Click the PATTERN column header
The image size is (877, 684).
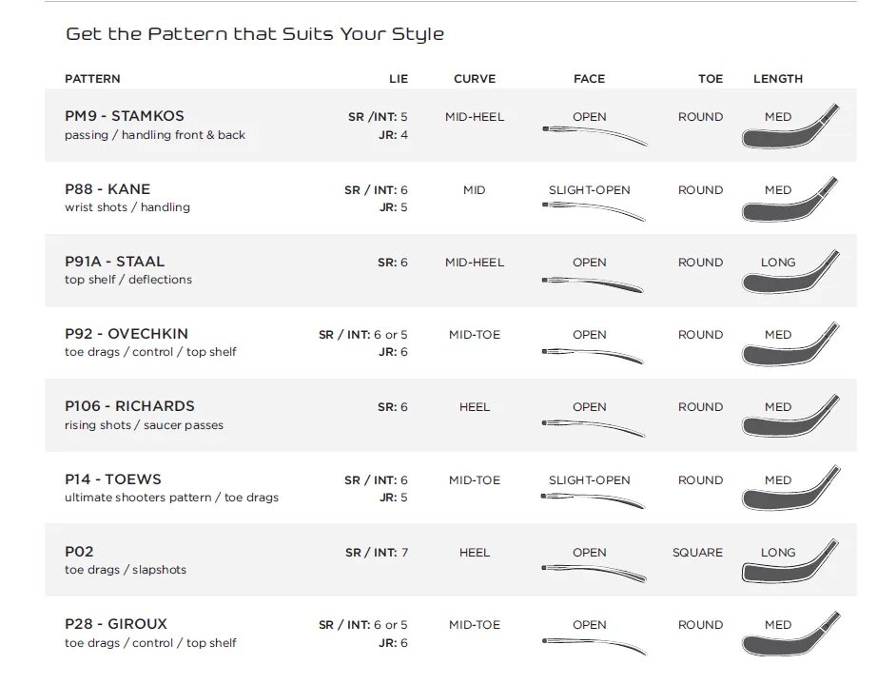coord(92,79)
